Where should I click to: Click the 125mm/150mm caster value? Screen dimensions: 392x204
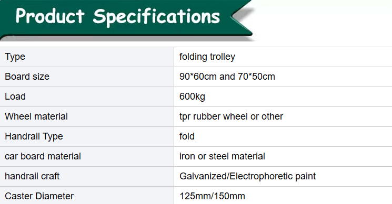212,196
